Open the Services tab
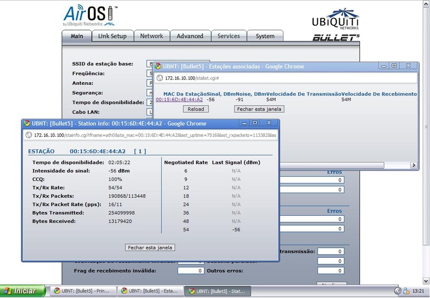 tap(228, 36)
